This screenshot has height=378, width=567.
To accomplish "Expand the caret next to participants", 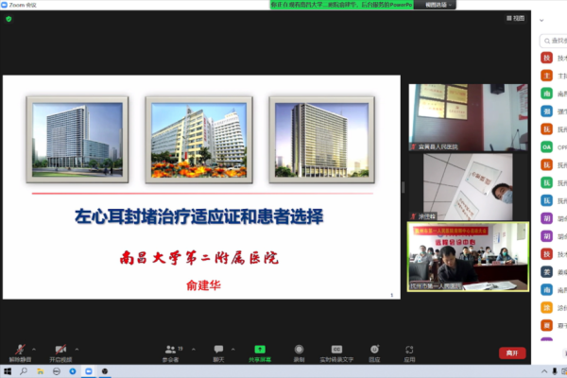I will [x=194, y=349].
